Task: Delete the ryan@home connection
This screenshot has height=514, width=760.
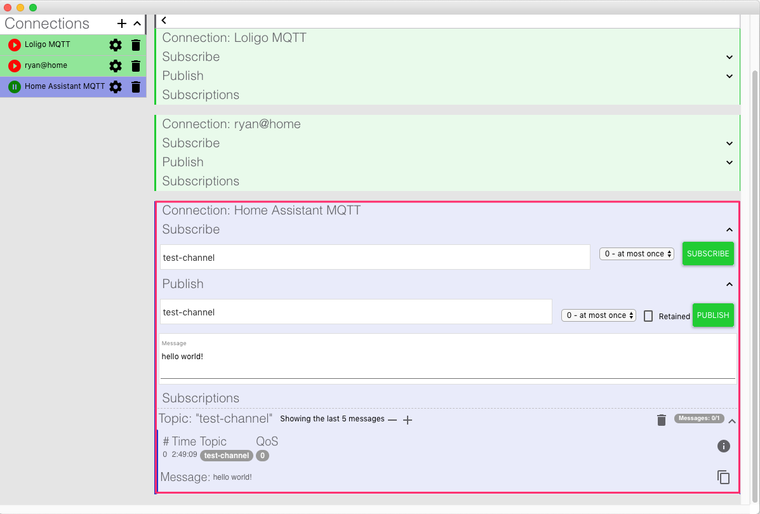Action: pyautogui.click(x=136, y=66)
